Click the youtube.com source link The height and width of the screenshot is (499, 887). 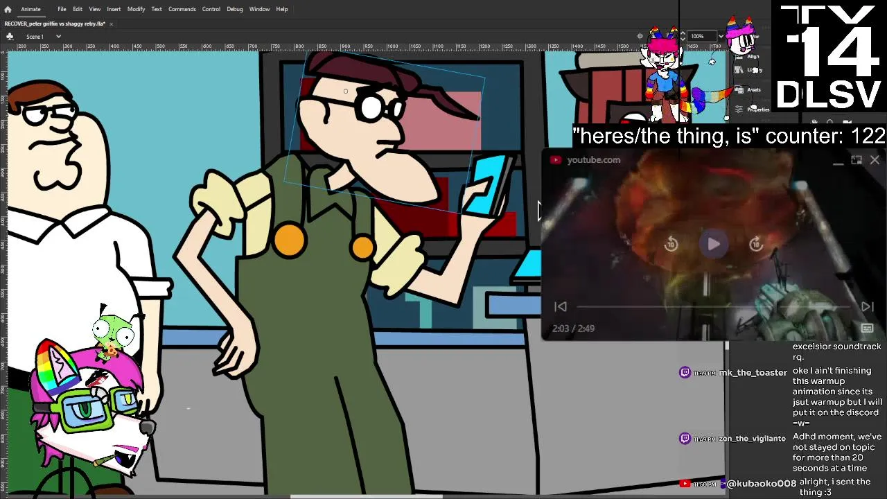click(594, 159)
